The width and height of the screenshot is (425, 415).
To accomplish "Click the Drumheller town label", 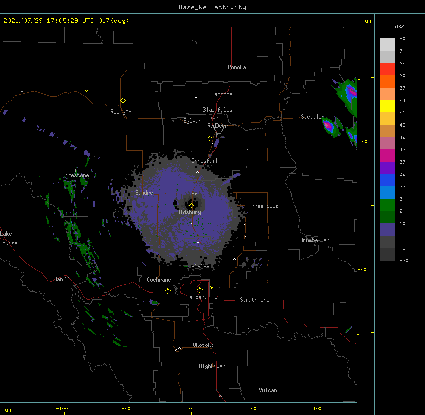I will point(315,240).
